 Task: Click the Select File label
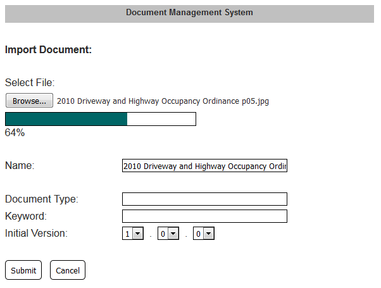tap(30, 83)
